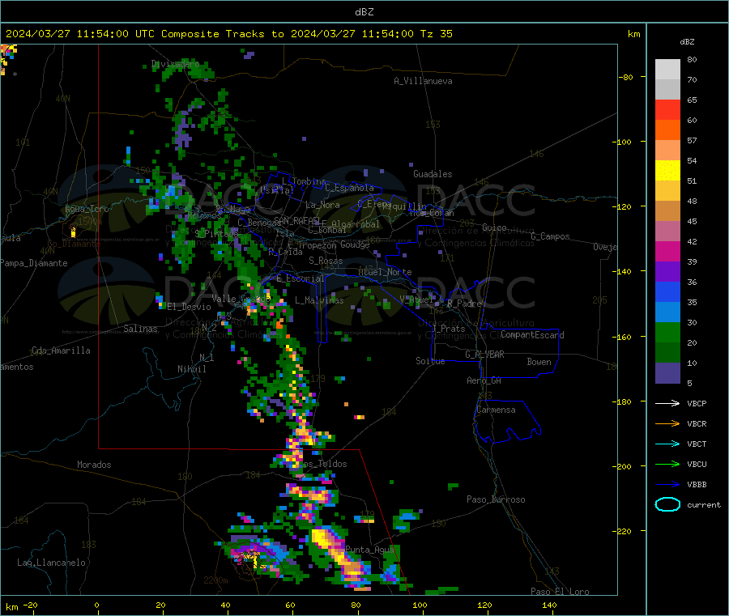The width and height of the screenshot is (729, 616).
Task: Select the dark green 10-20 dBZ swatch
Action: 667,353
